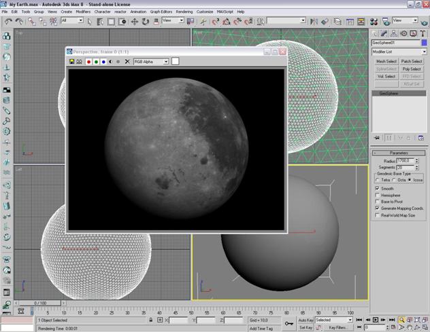Enable the blue channel in render window
Screen dimensions: 430x332
[x=103, y=62]
